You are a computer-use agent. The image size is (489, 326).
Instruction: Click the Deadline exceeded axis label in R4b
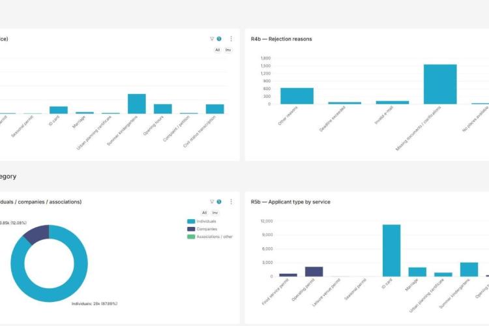click(x=333, y=119)
